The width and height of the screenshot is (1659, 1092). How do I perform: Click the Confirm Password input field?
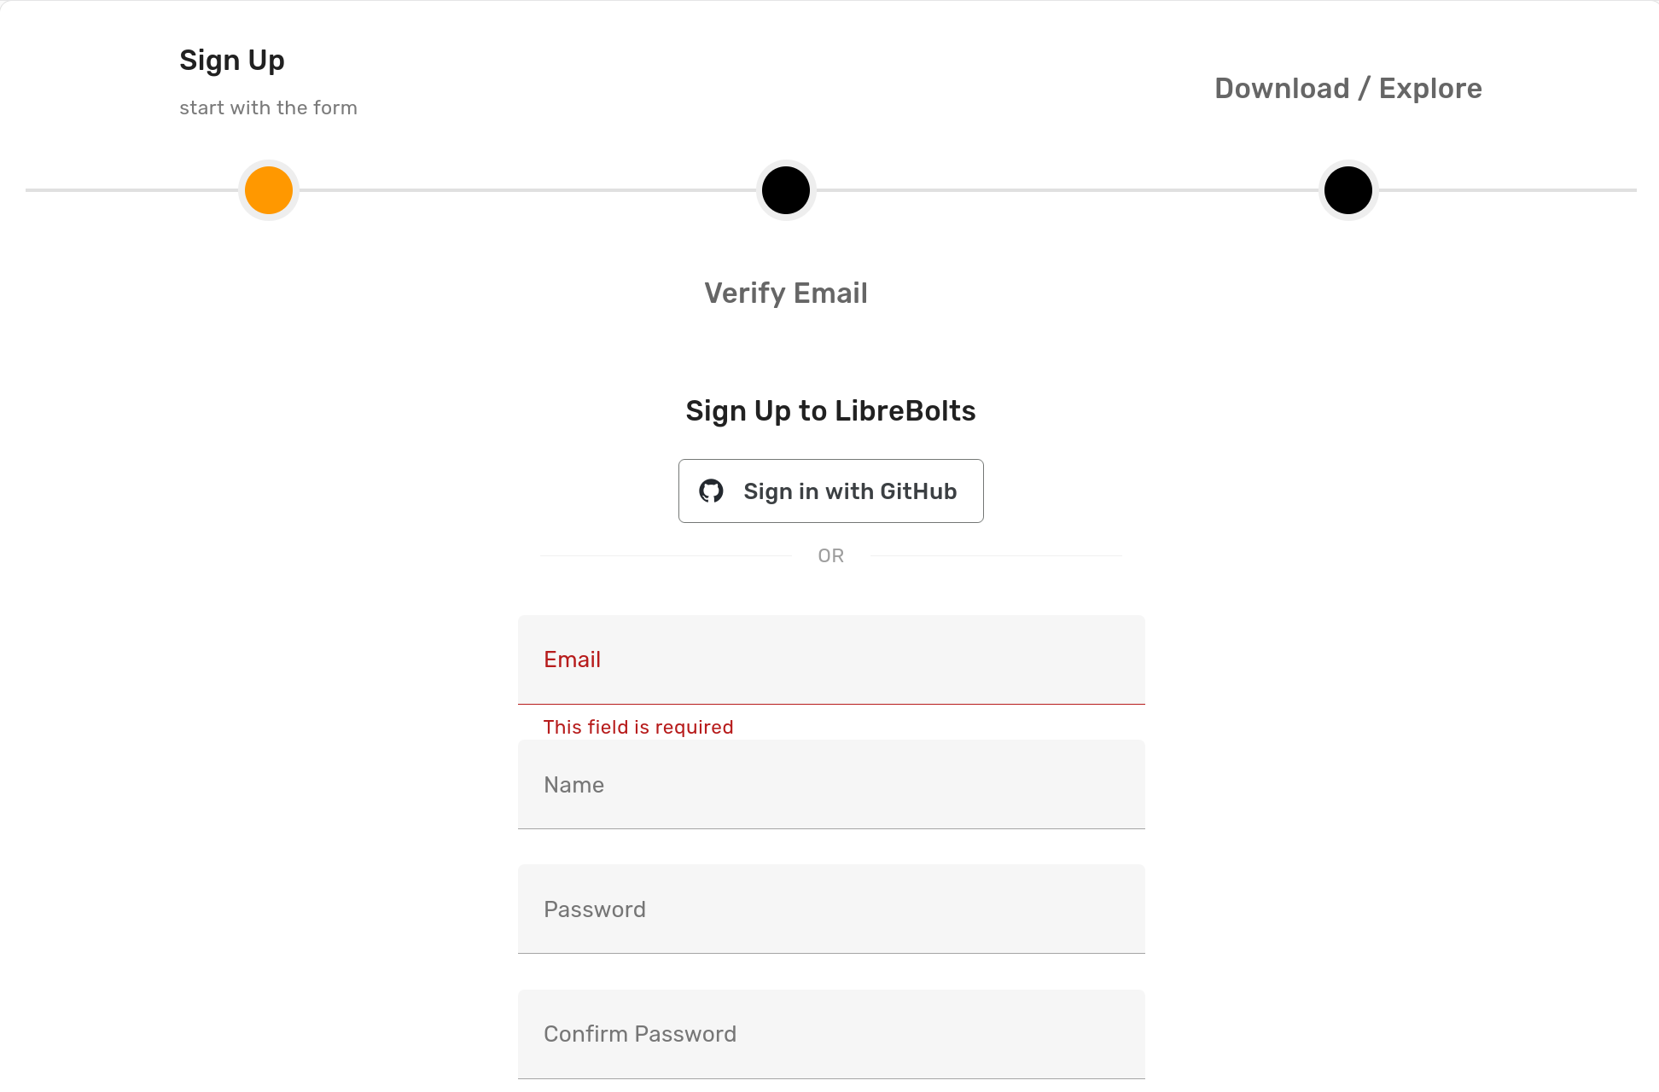(830, 1034)
